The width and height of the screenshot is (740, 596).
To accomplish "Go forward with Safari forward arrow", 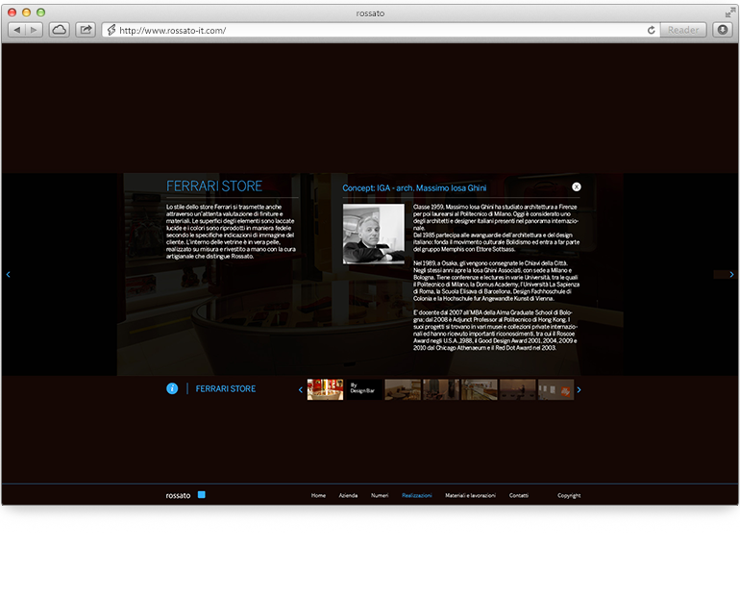I will click(x=34, y=30).
